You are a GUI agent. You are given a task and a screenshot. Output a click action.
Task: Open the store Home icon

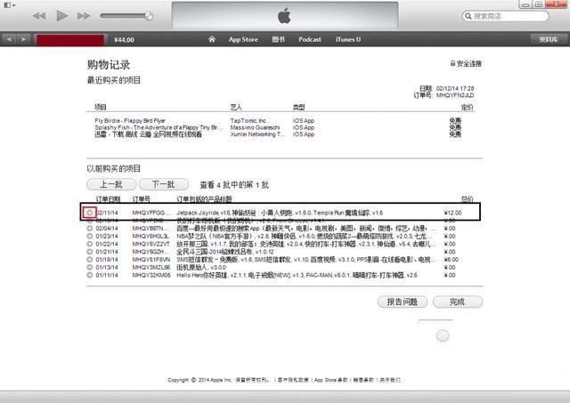point(212,39)
